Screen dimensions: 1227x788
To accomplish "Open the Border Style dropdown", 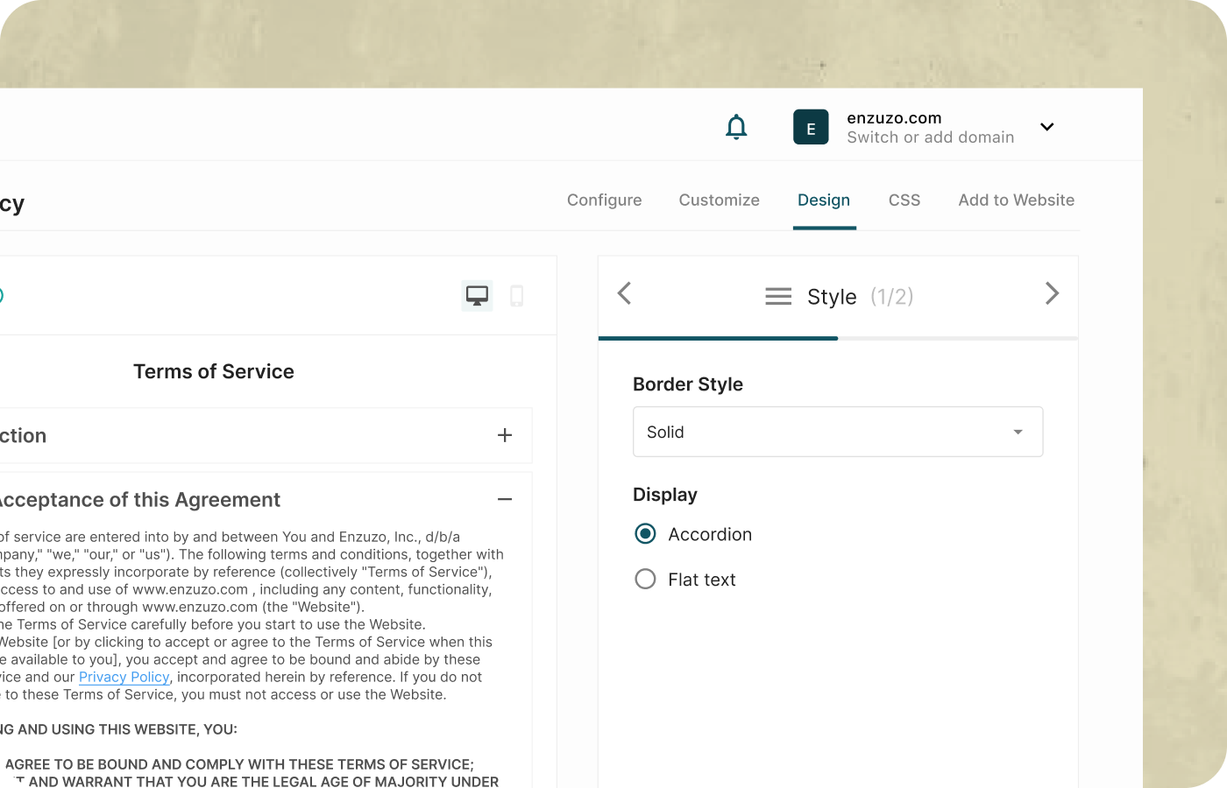I will tap(838, 432).
